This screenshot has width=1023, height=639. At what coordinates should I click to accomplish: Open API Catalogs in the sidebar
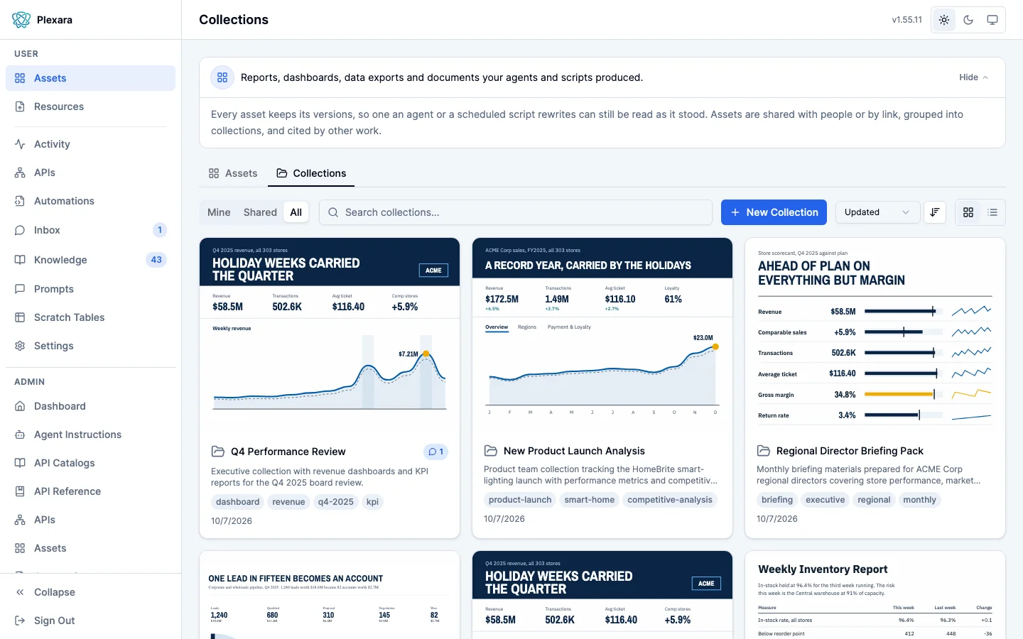coord(90,463)
